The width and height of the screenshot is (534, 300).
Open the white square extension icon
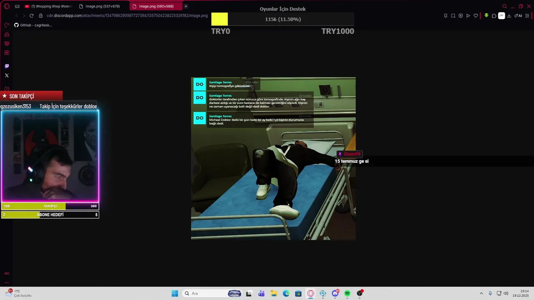(501, 16)
